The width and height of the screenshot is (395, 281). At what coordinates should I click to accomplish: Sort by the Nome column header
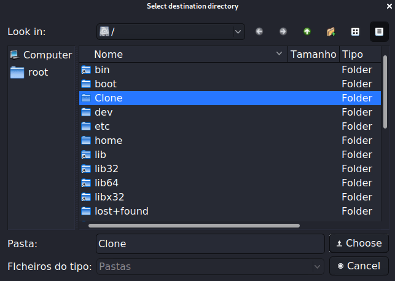click(x=183, y=54)
